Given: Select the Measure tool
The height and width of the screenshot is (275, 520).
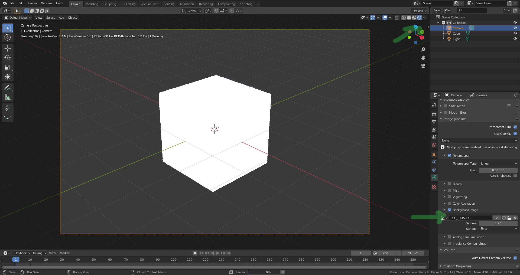Looking at the screenshot, I should pyautogui.click(x=8, y=97).
